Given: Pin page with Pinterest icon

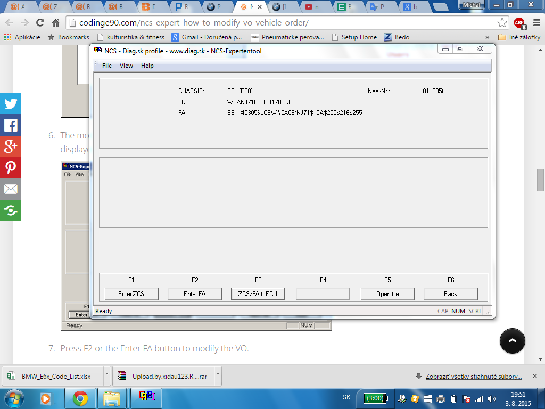Looking at the screenshot, I should coord(11,168).
